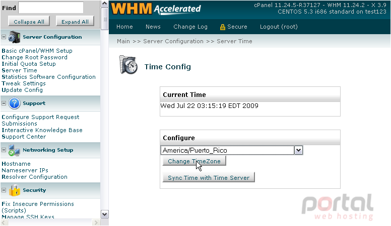Click the Expand All button

click(x=75, y=22)
